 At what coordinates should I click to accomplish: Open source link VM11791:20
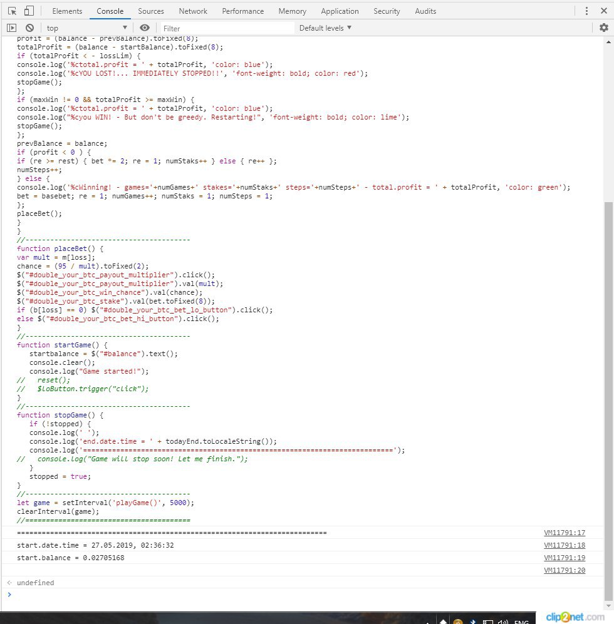coord(565,570)
